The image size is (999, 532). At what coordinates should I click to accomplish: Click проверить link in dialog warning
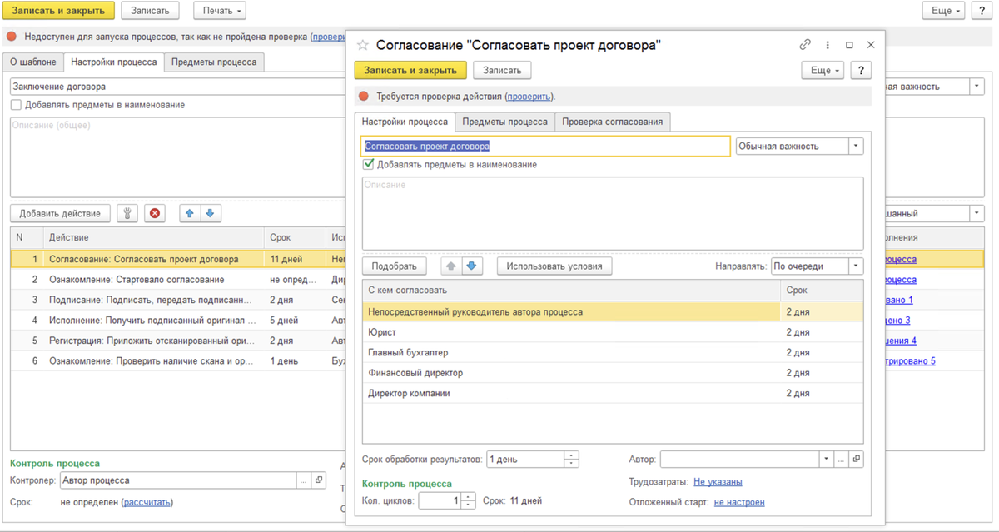tap(529, 97)
